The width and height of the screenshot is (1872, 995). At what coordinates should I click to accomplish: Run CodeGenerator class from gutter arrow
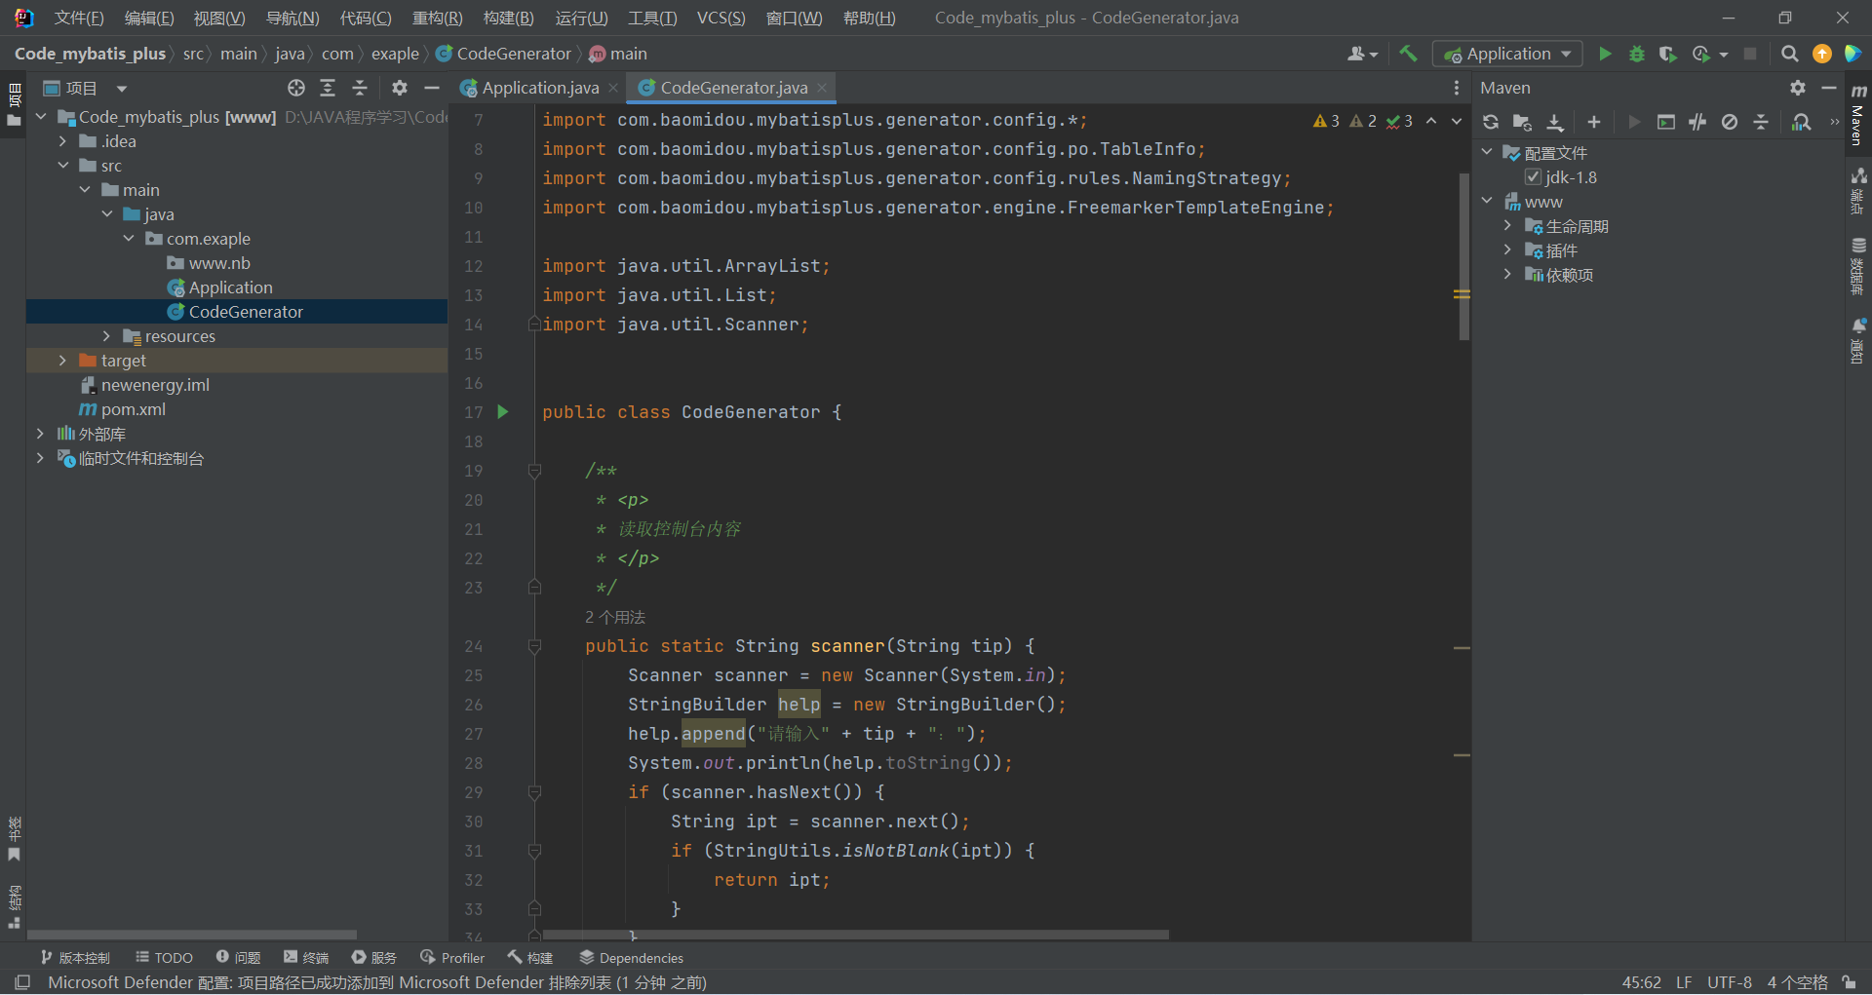coord(503,412)
